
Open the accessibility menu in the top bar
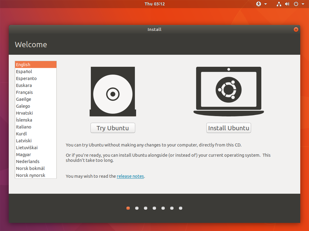258,4
